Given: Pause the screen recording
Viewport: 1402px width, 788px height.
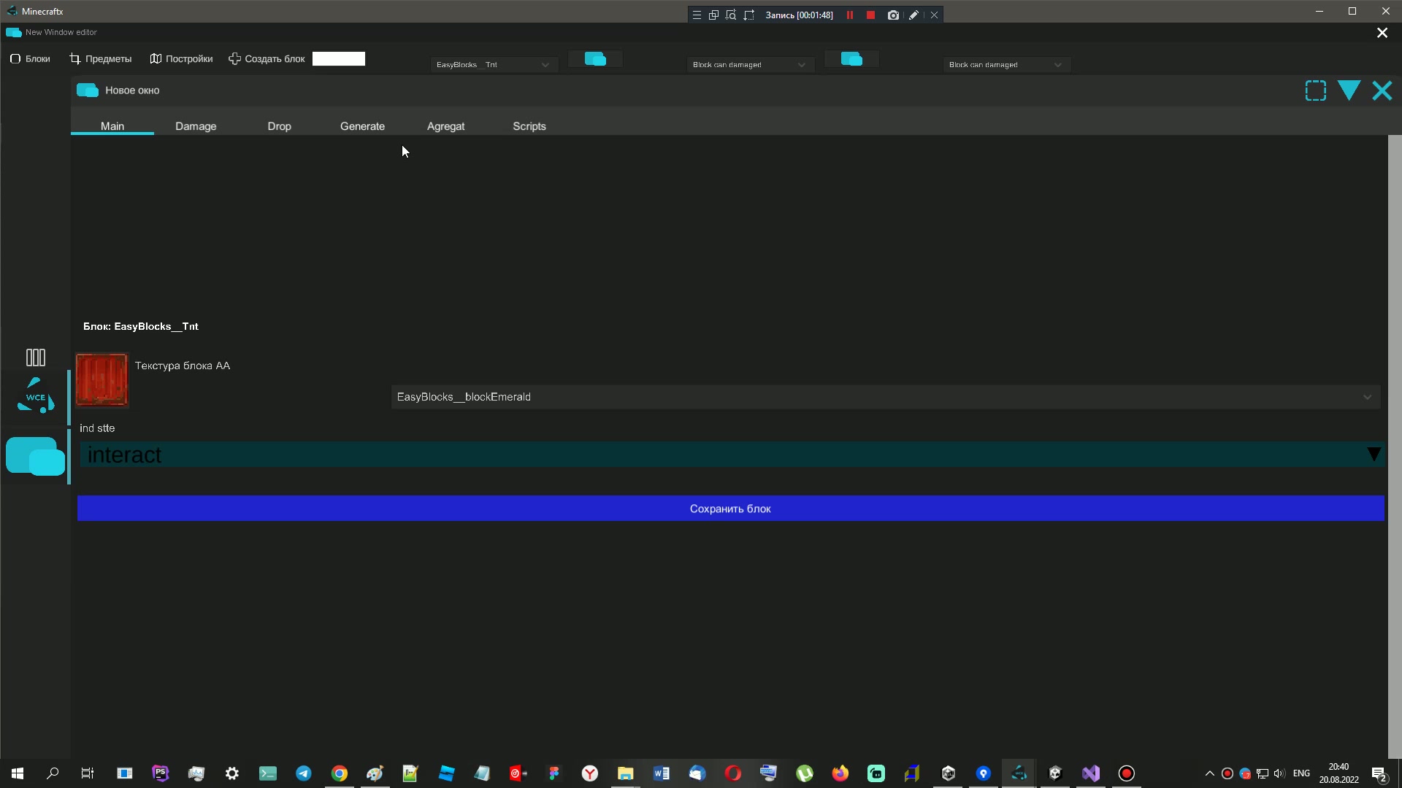Looking at the screenshot, I should click(850, 15).
